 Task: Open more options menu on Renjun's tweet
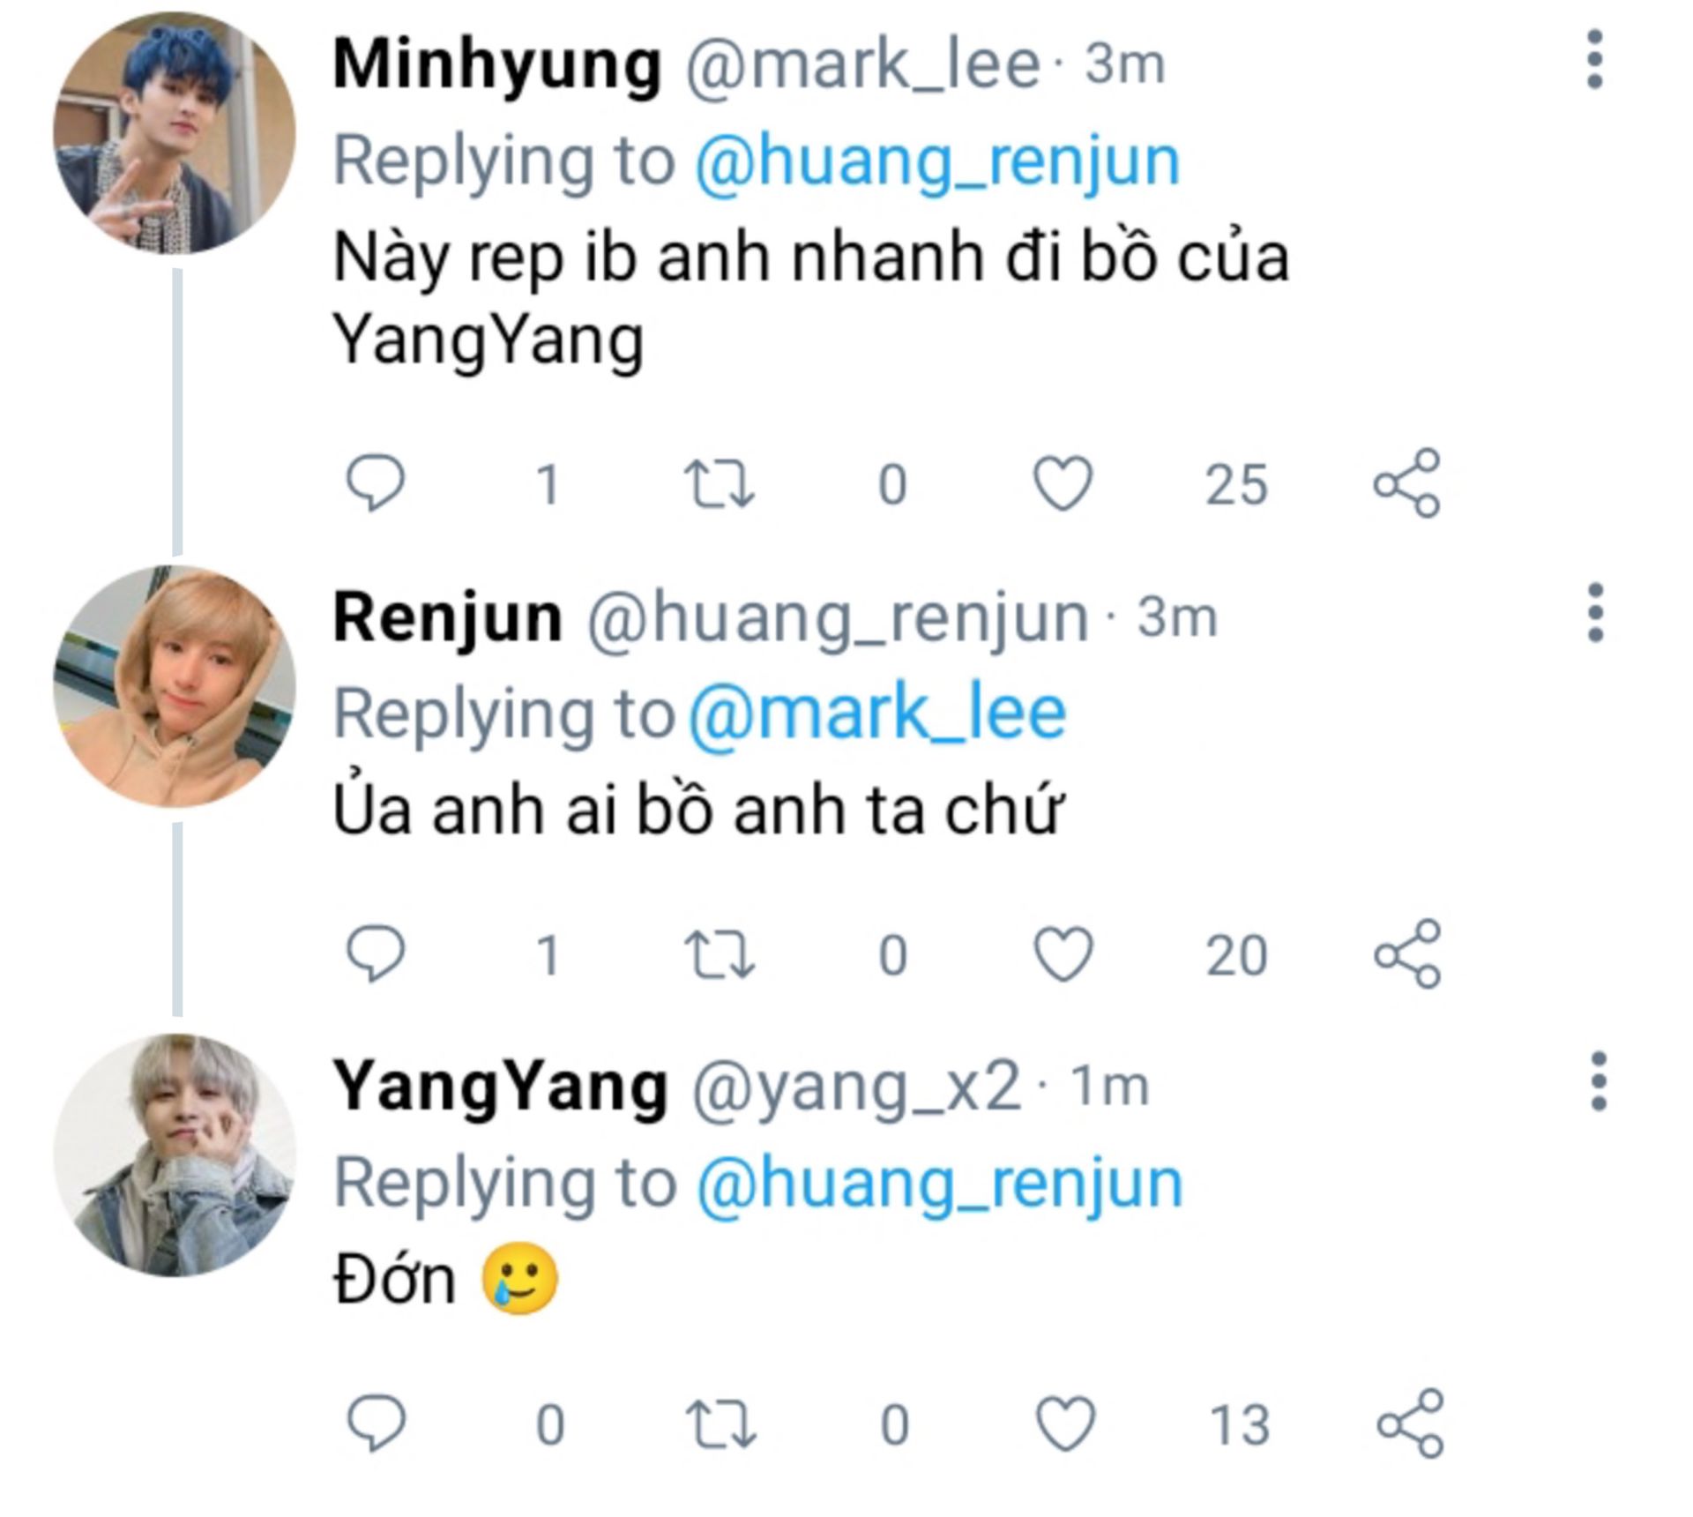tap(1594, 612)
